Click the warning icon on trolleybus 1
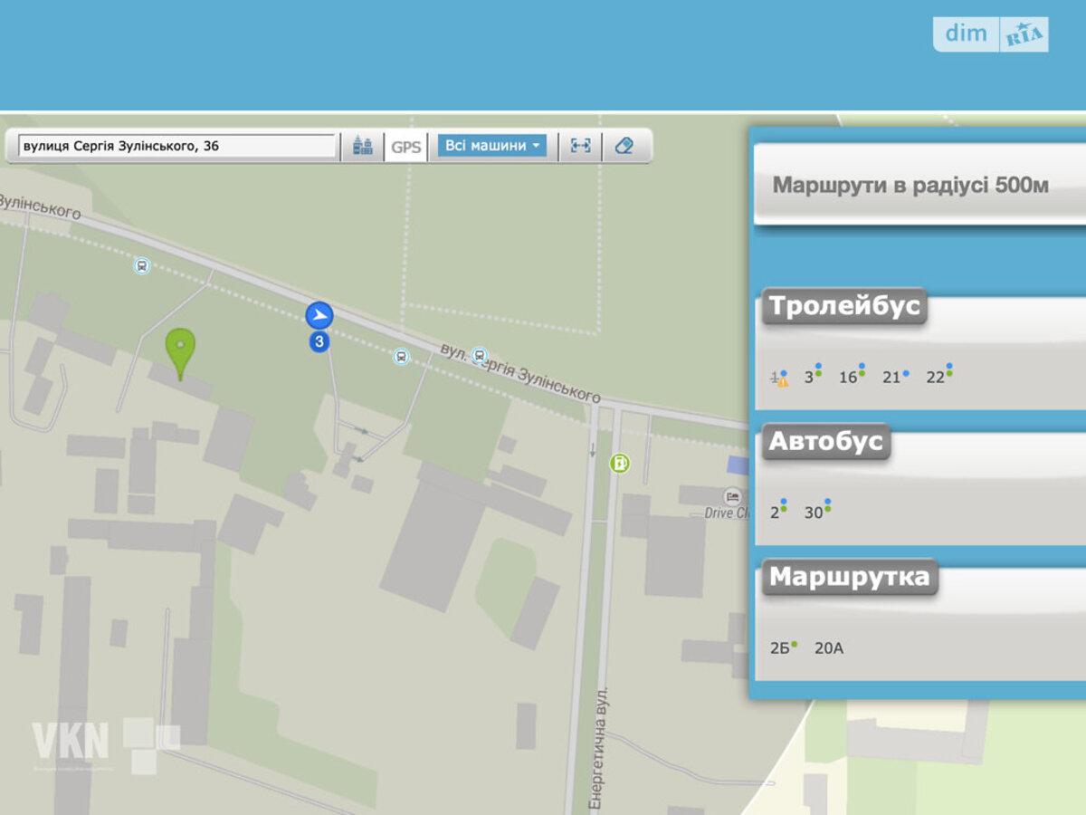The image size is (1086, 815). [782, 381]
